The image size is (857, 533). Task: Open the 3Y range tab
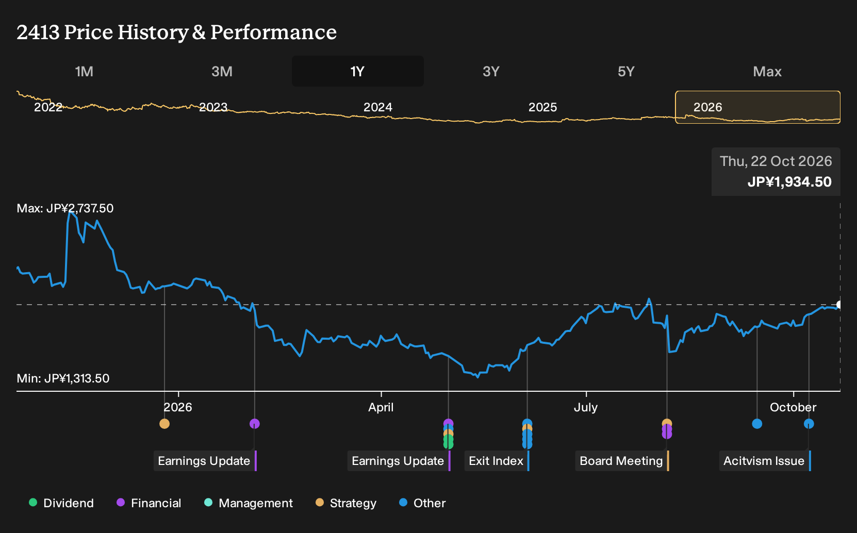point(491,71)
